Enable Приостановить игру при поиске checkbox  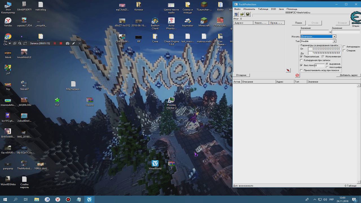[x=301, y=70]
